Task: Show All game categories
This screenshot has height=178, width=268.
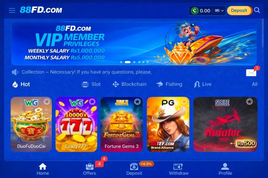Action: 254,84
